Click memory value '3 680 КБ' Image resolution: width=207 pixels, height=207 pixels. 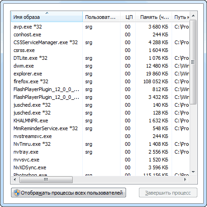click(x=158, y=27)
